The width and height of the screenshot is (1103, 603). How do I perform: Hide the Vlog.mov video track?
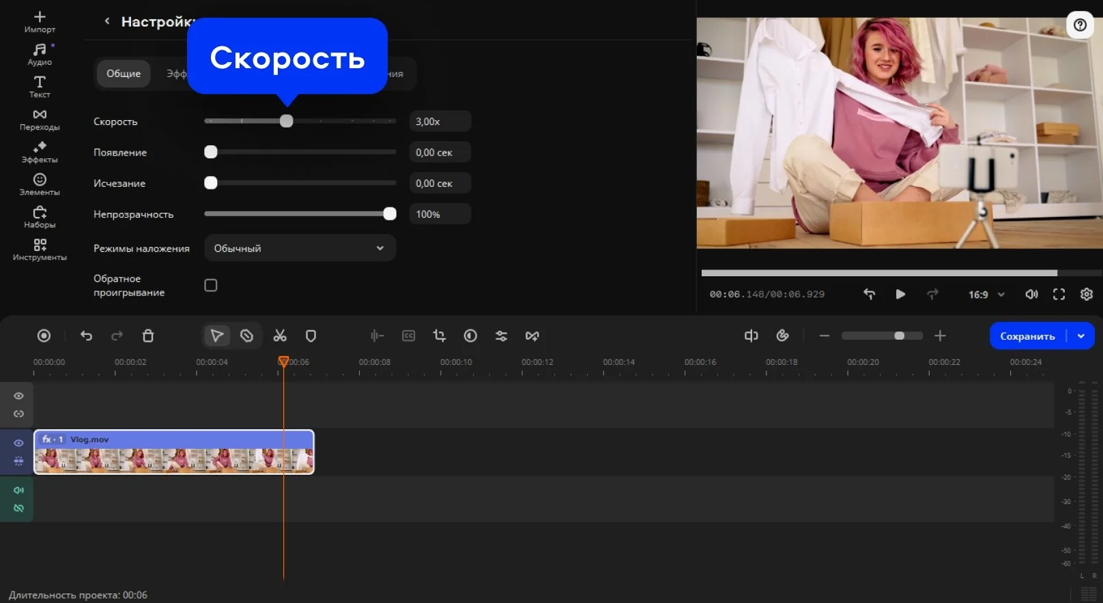tap(18, 443)
